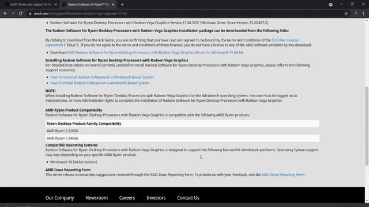This screenshot has width=369, height=207.
Task: Switch to AMD Drivers and Support tab
Action: pos(31,5)
